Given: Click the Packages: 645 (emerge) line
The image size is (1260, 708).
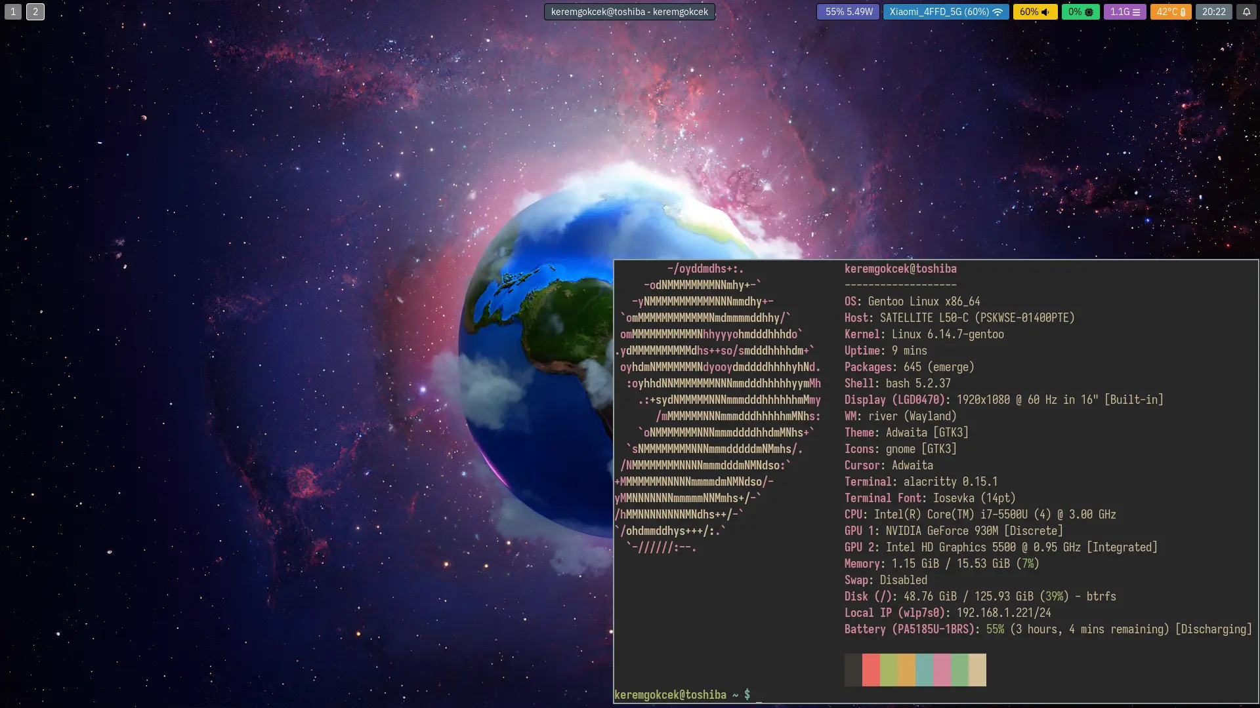Looking at the screenshot, I should 910,367.
